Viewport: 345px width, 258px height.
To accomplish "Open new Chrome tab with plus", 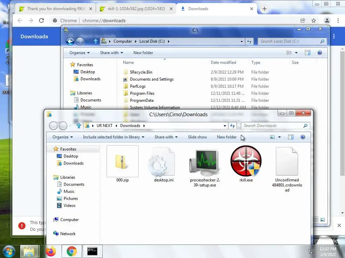I will 264,9.
